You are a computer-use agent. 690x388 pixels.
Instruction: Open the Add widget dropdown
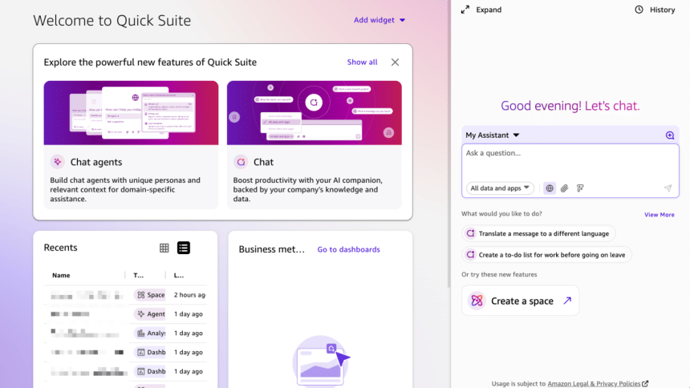pyautogui.click(x=379, y=20)
